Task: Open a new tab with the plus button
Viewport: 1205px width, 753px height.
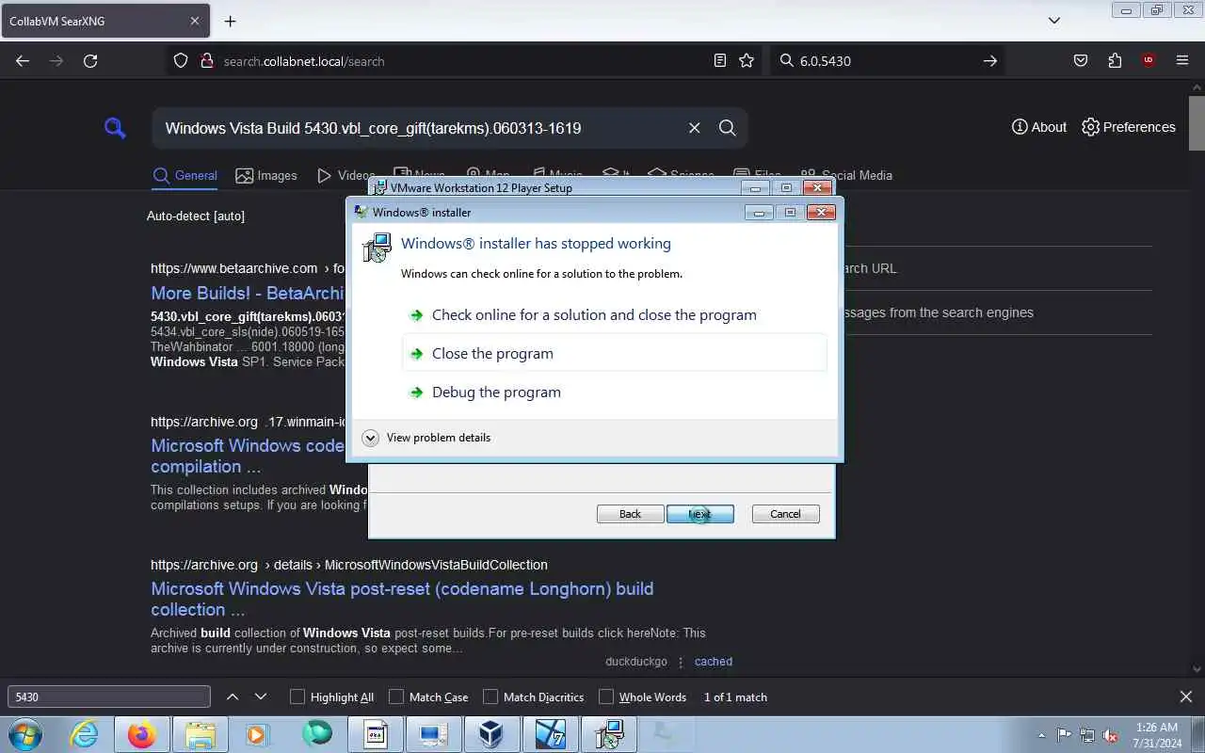Action: (x=231, y=21)
